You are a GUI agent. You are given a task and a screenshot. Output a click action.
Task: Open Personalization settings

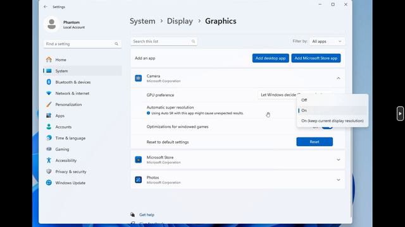coord(82,105)
